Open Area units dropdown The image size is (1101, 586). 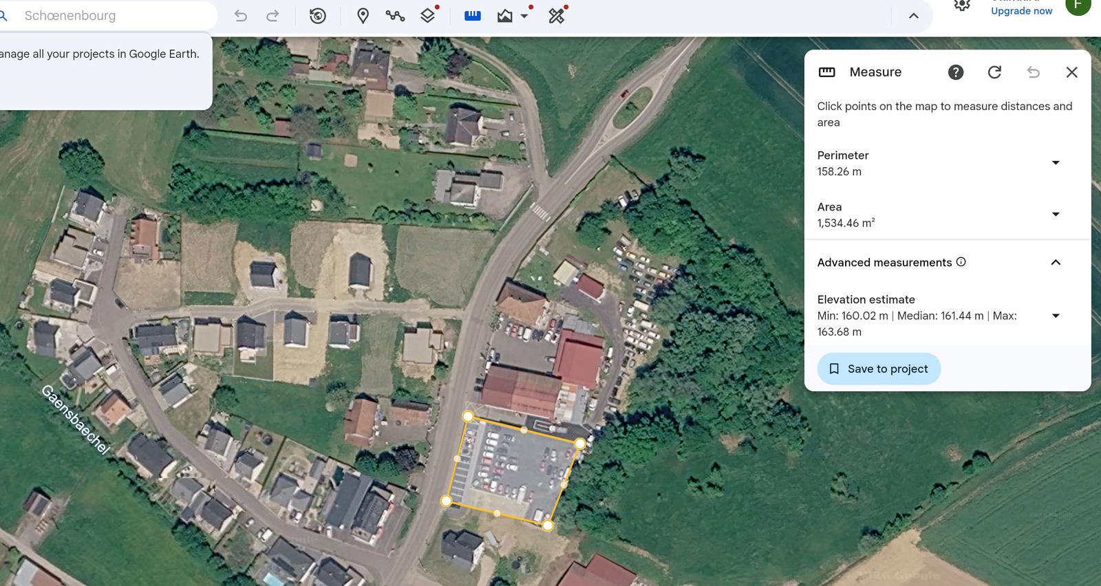pyautogui.click(x=1056, y=215)
